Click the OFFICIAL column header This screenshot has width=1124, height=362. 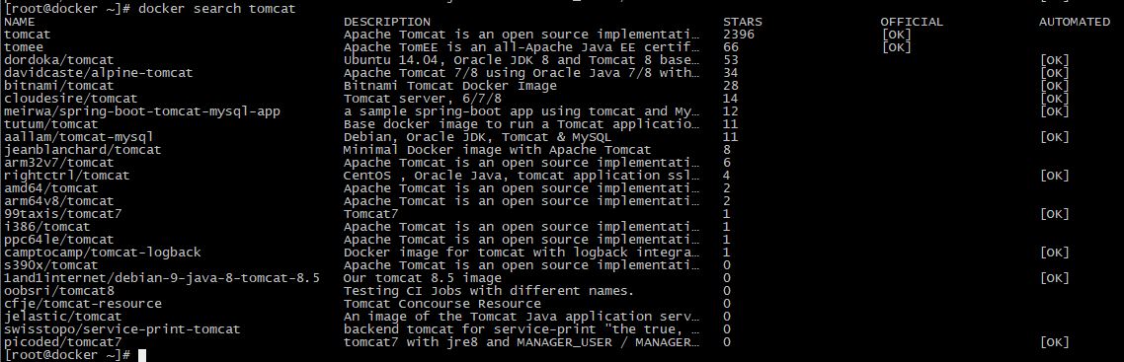(912, 22)
